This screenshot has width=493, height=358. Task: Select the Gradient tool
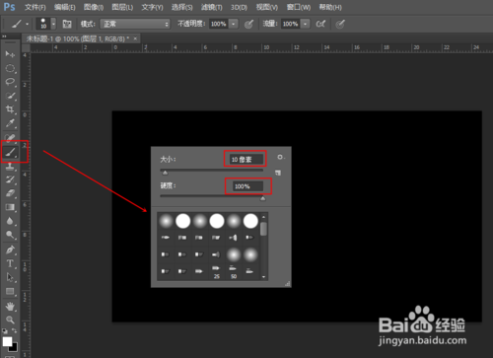tap(10, 207)
